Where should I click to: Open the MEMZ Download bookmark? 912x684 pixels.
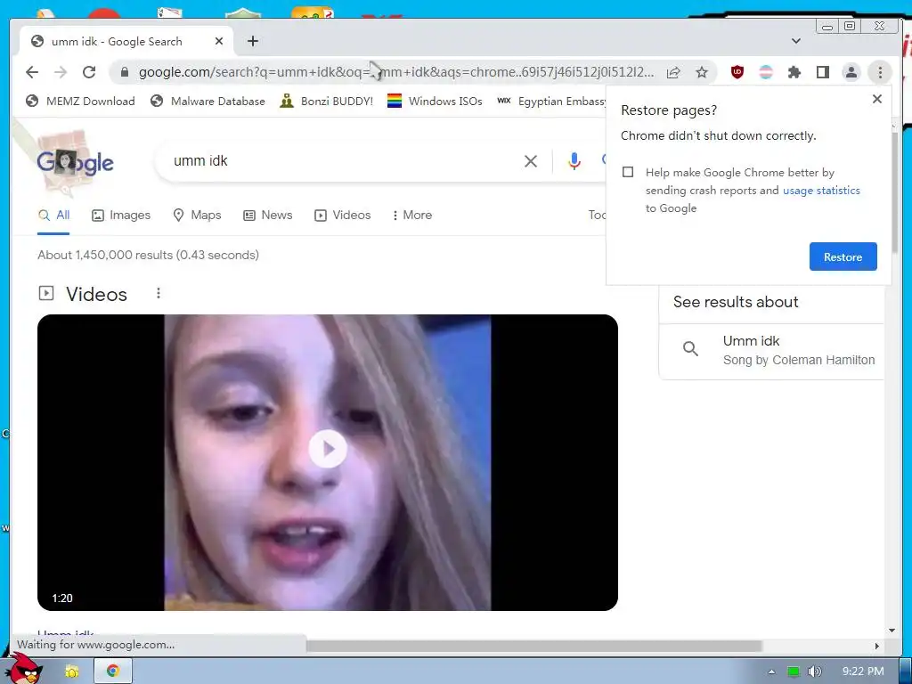point(80,102)
